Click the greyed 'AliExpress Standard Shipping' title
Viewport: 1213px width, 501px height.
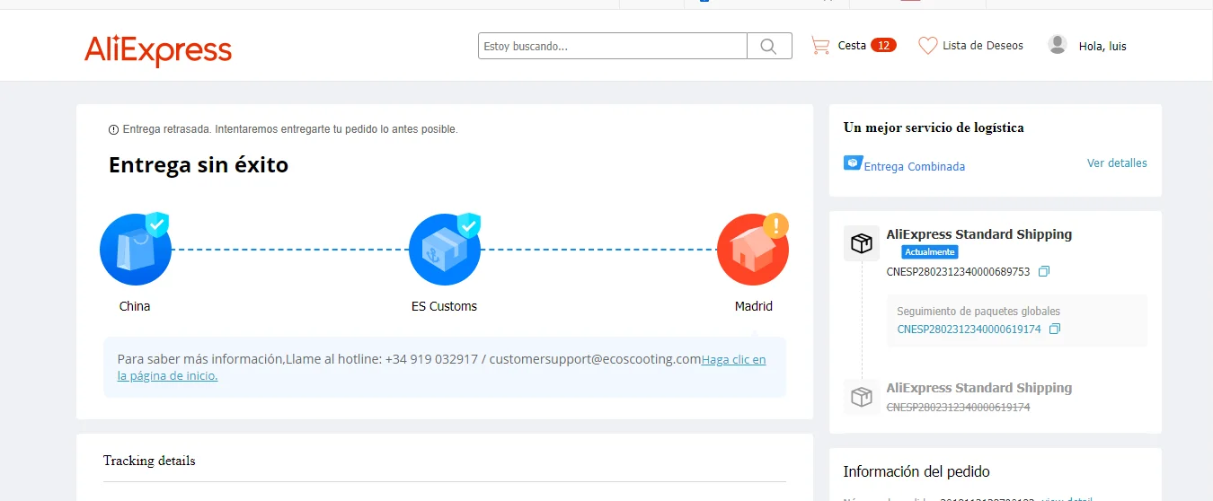[979, 388]
